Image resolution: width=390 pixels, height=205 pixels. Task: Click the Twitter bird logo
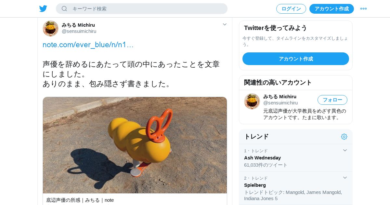(43, 8)
